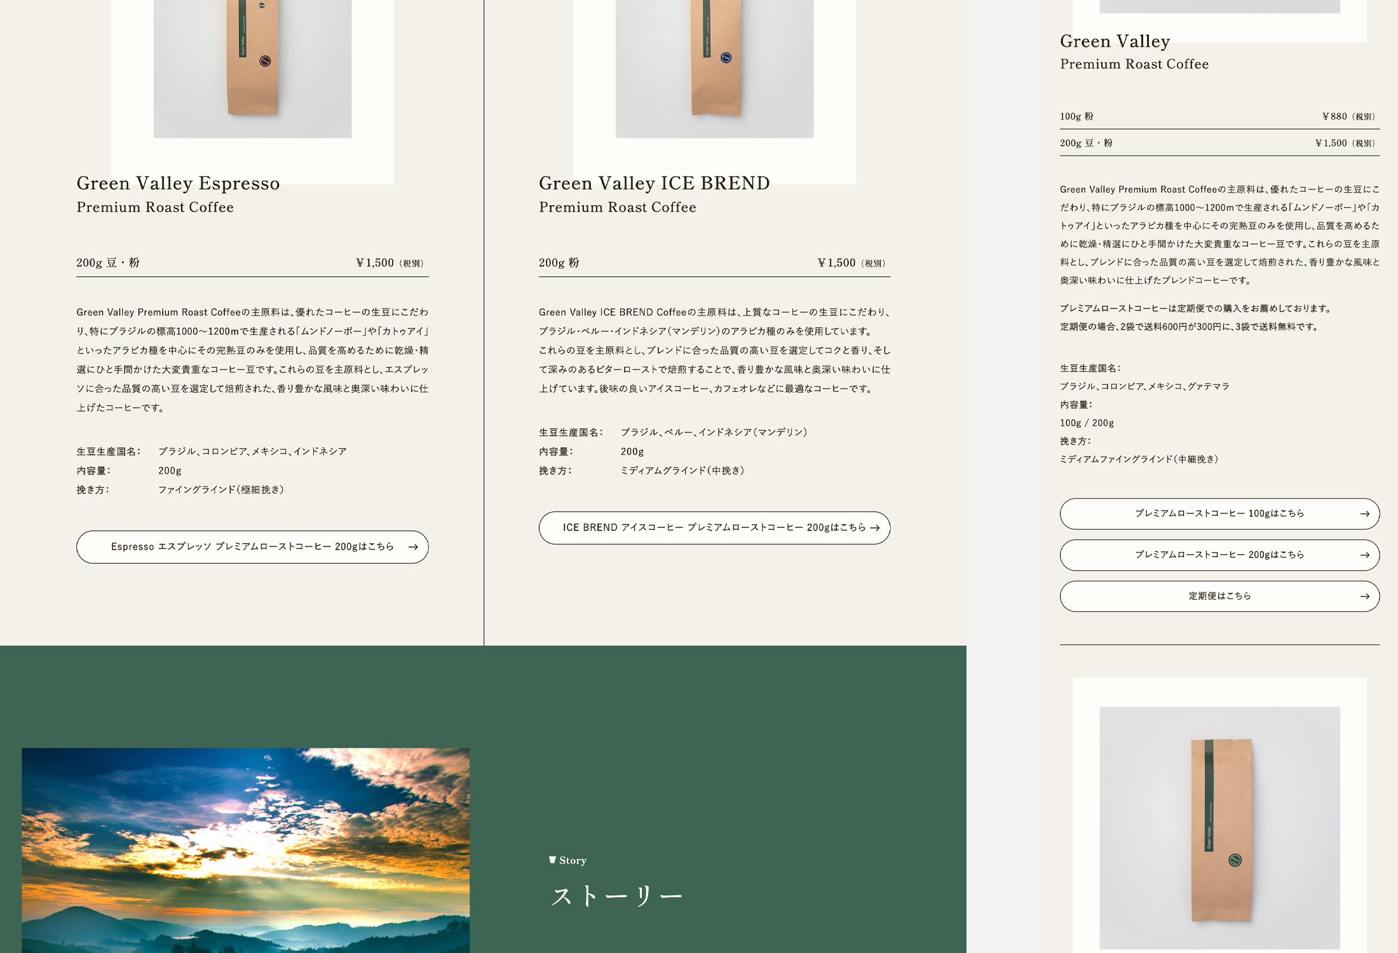Click the ストーリー section title
1398x953 pixels.
[x=616, y=896]
